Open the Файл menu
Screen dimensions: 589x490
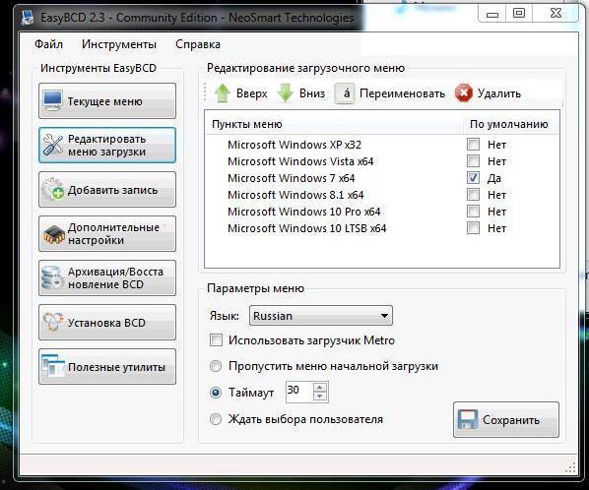49,44
